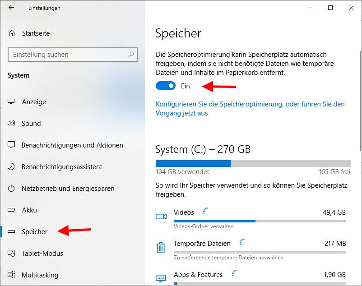Click the Benachrichtigungsassistent moon icon

[x=12, y=167]
